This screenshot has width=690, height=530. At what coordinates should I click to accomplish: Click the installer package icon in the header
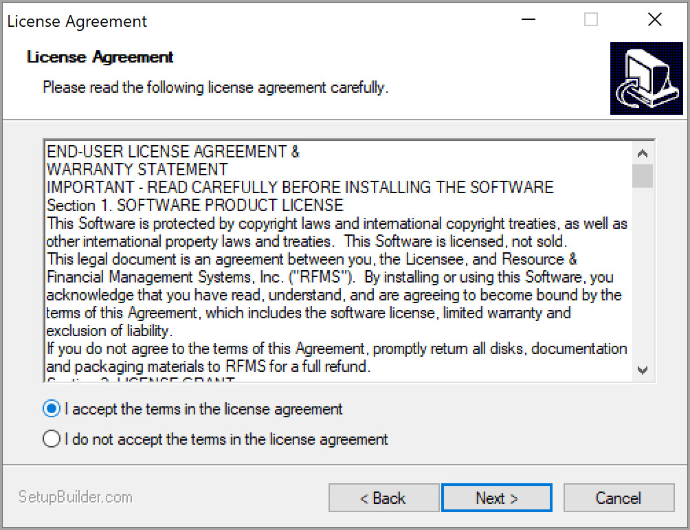646,77
